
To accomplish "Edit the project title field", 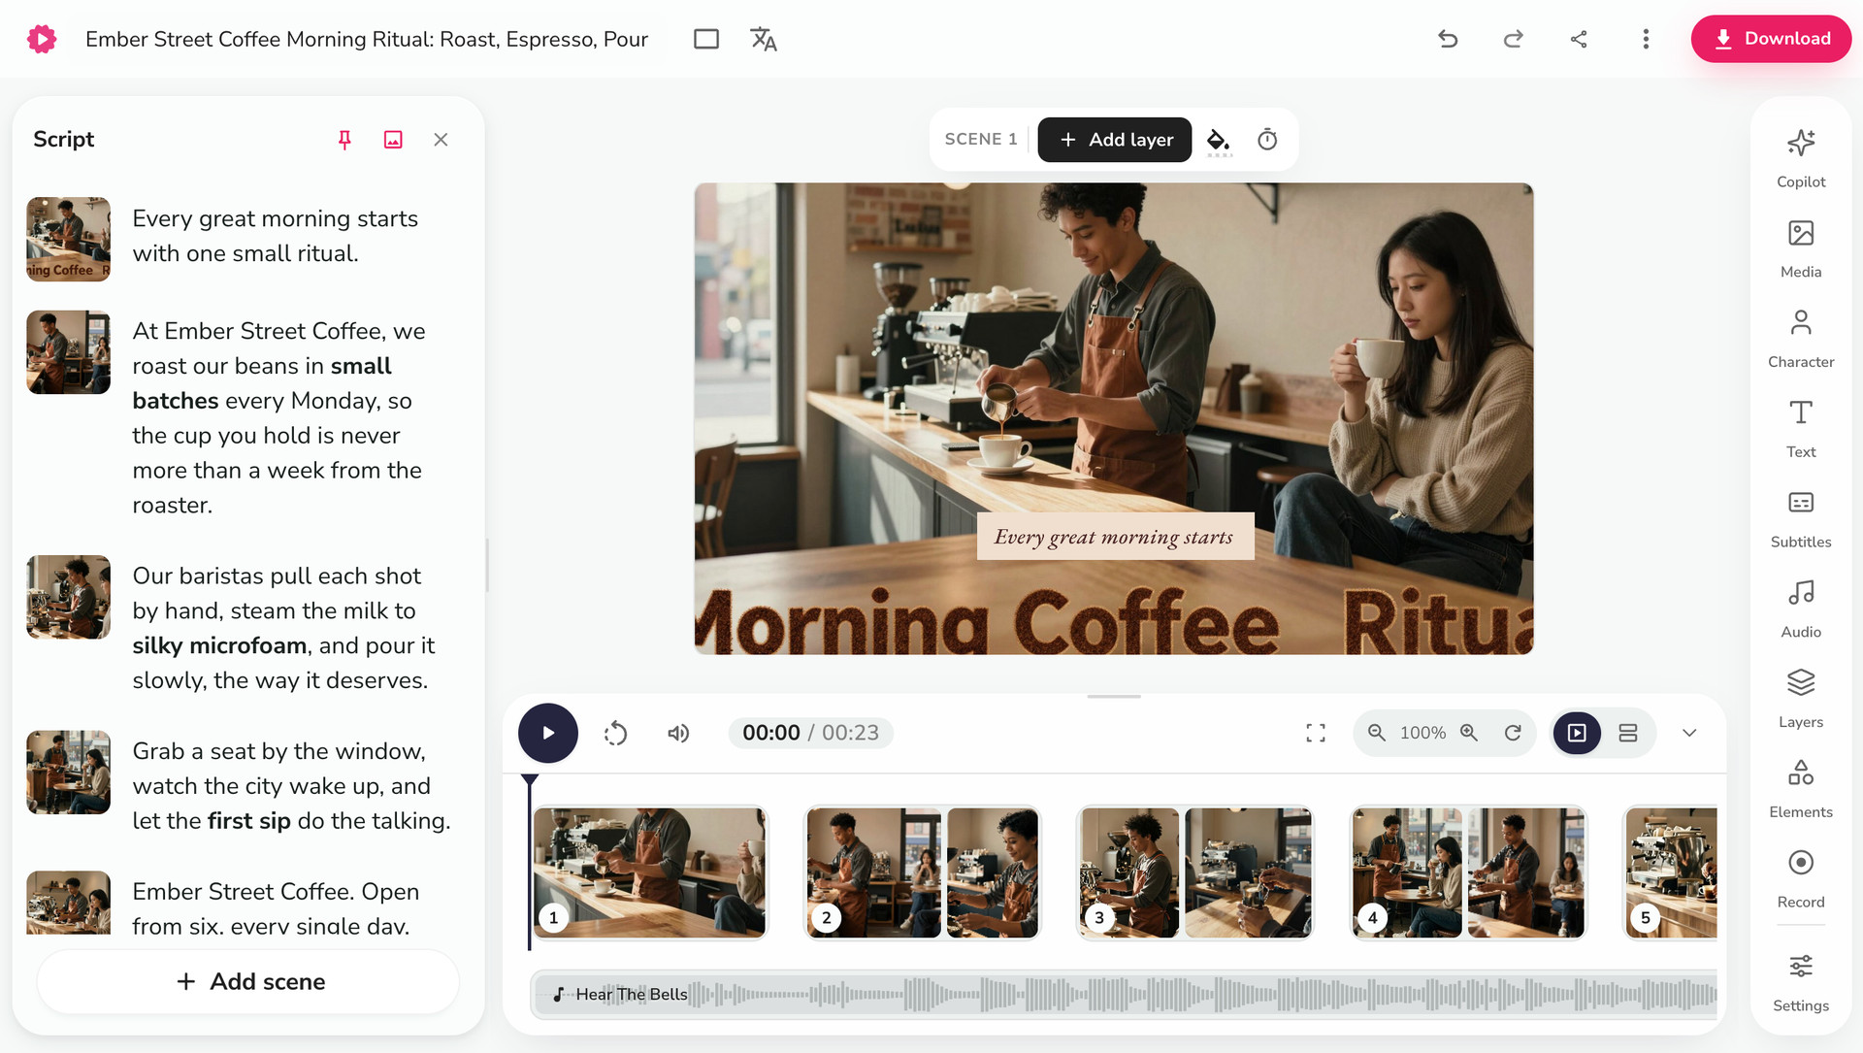I will (x=367, y=39).
